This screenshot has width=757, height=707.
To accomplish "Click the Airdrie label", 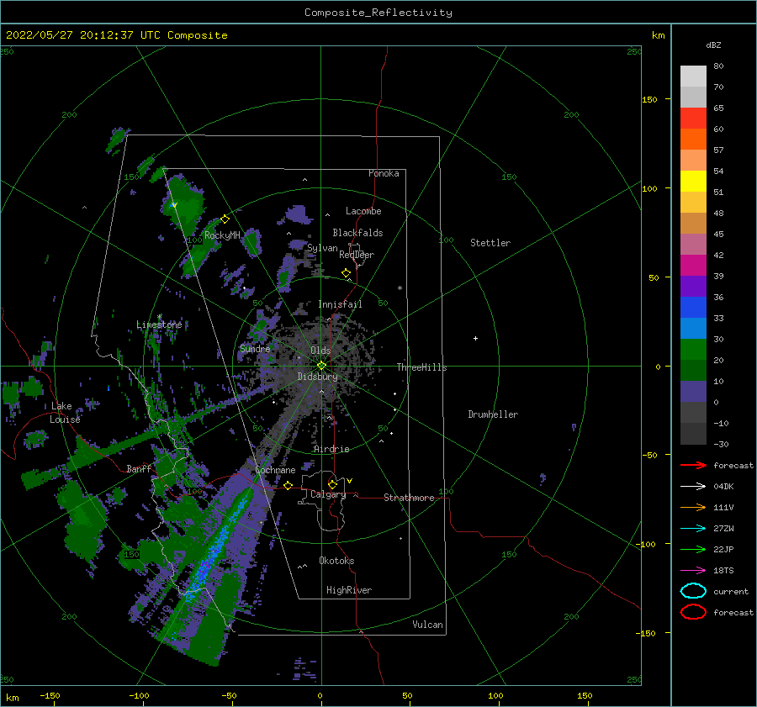I will [x=331, y=449].
